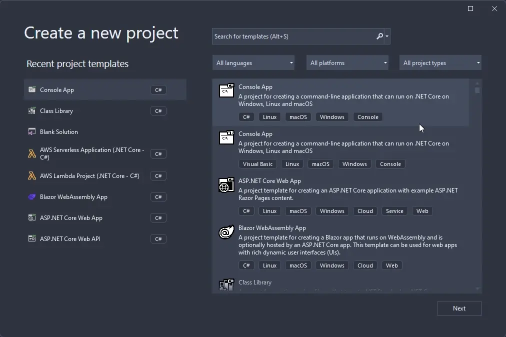This screenshot has height=337, width=506.
Task: Select recent AWS Serverless Application (.NET Core - C#)
Action: [105, 153]
